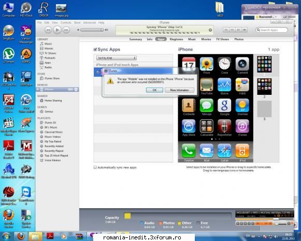Viewport: 301px width, 241px height.
Task: Click the Camera app icon on iPhone screen
Action: (242, 64)
